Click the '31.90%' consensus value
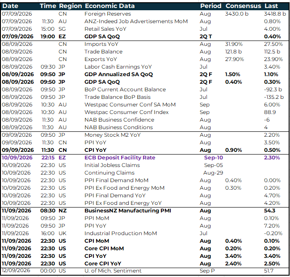290x277 pixels. (x=234, y=44)
